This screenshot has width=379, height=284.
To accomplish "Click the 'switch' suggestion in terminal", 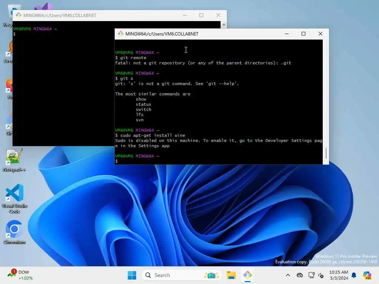I will point(143,109).
